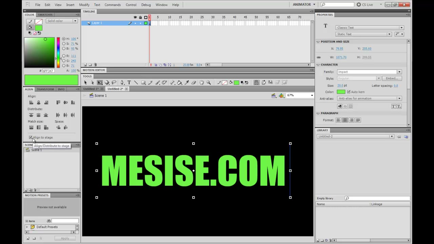Select the Hue H radio button
The image size is (434, 244).
pos(63,39)
